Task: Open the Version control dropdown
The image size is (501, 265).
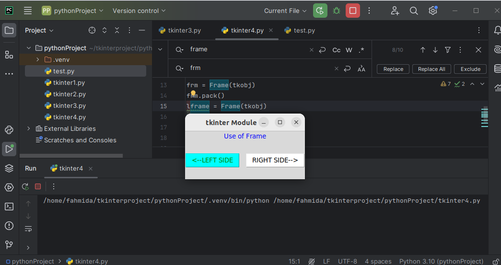Action: (x=139, y=11)
